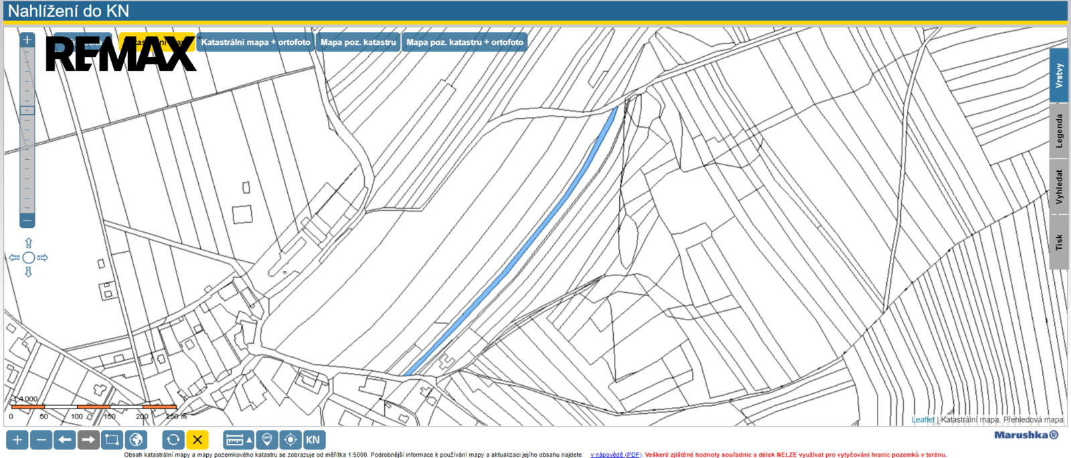Image resolution: width=1071 pixels, height=458 pixels.
Task: Expand the Legenda side panel
Action: pyautogui.click(x=1058, y=131)
